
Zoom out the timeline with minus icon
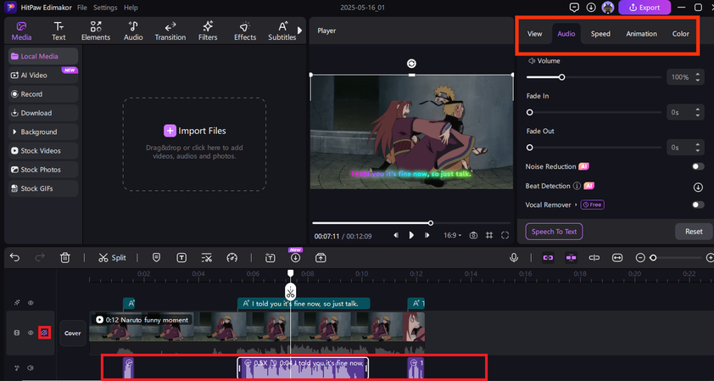(640, 258)
